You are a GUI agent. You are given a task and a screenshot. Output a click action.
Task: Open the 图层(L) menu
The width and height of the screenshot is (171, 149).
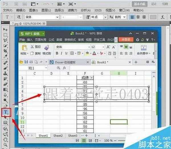click(46, 10)
